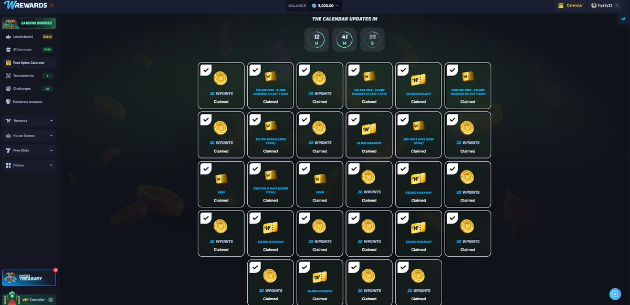The image size is (630, 305).
Task: Toggle checkmark on $100 for free card
Action: coord(453,70)
